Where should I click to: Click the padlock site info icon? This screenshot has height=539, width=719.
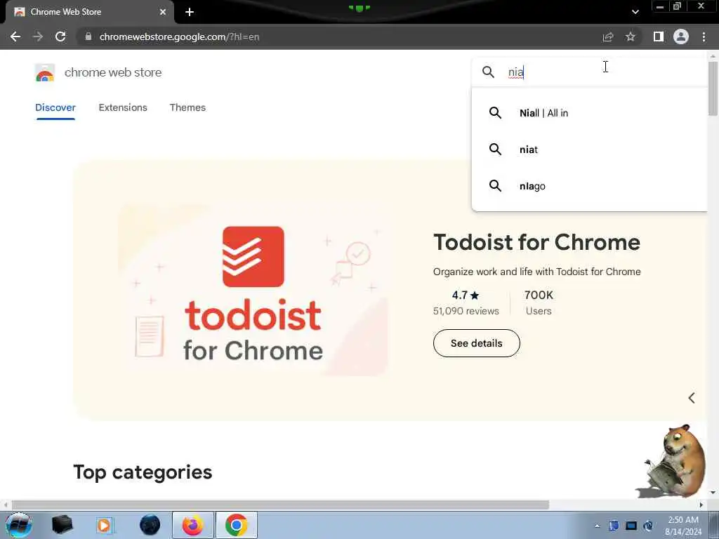[88, 36]
